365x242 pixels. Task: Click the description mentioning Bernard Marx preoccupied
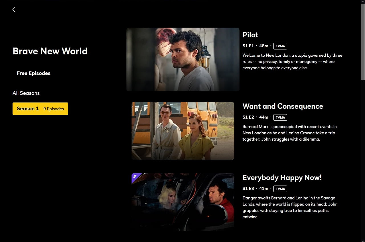click(289, 133)
